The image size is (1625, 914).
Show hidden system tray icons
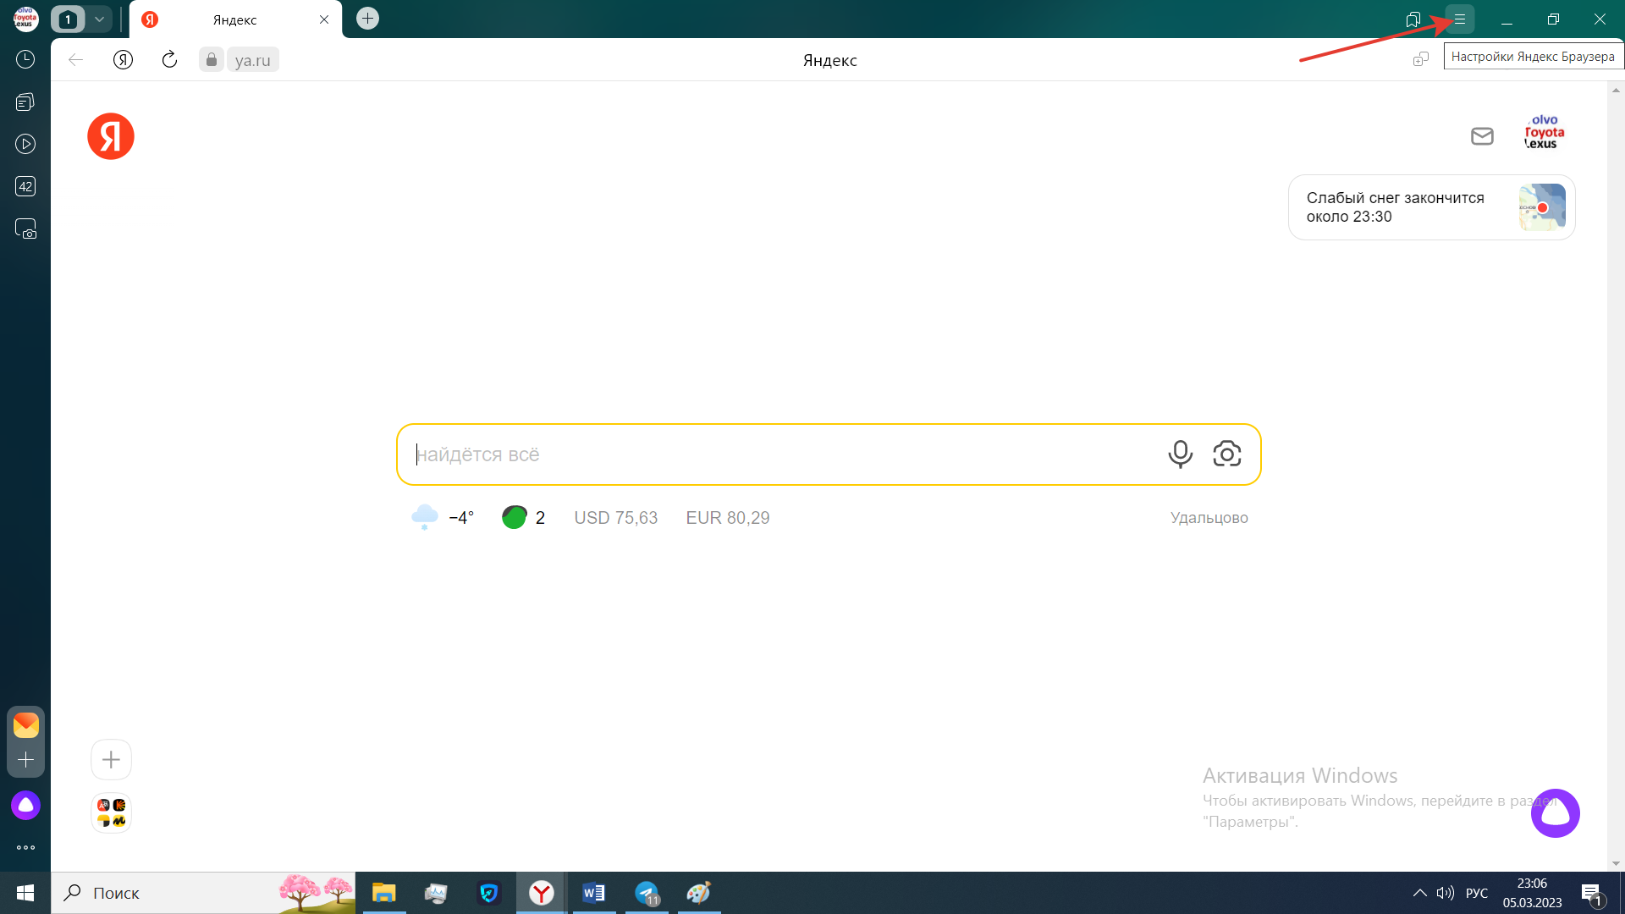click(1419, 893)
